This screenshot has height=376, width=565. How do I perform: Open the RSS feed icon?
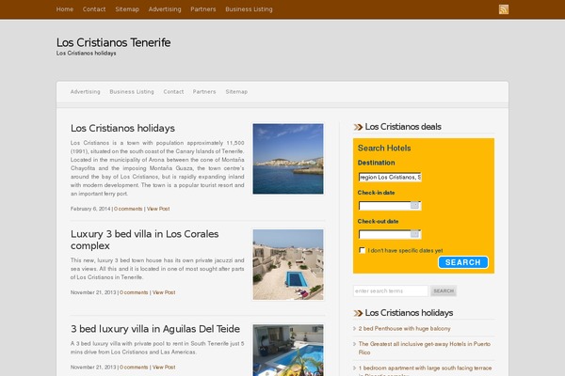point(504,9)
